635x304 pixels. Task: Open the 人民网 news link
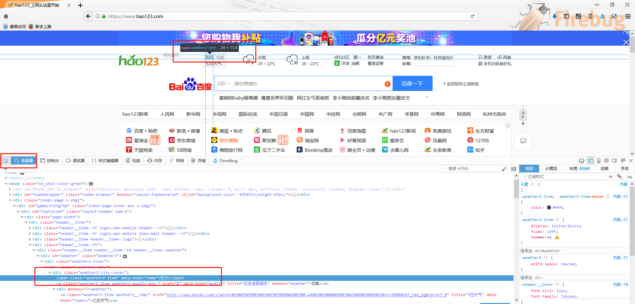(x=167, y=114)
